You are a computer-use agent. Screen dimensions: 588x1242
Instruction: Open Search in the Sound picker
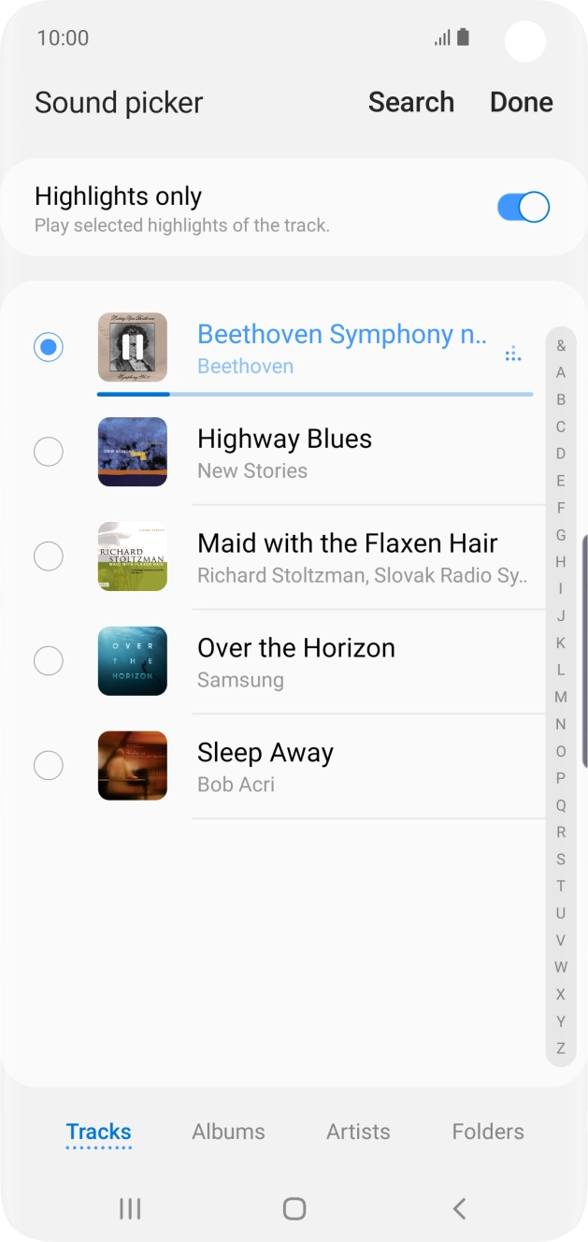411,102
